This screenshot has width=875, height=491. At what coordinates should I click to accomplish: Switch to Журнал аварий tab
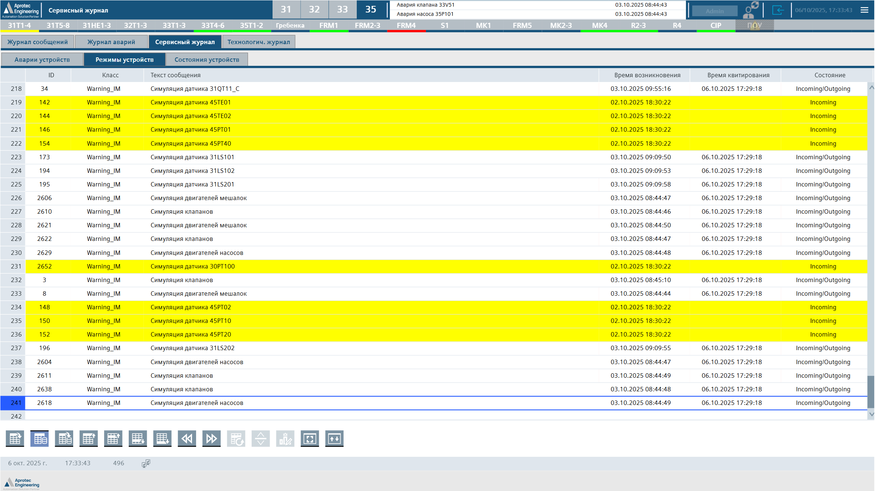click(111, 42)
